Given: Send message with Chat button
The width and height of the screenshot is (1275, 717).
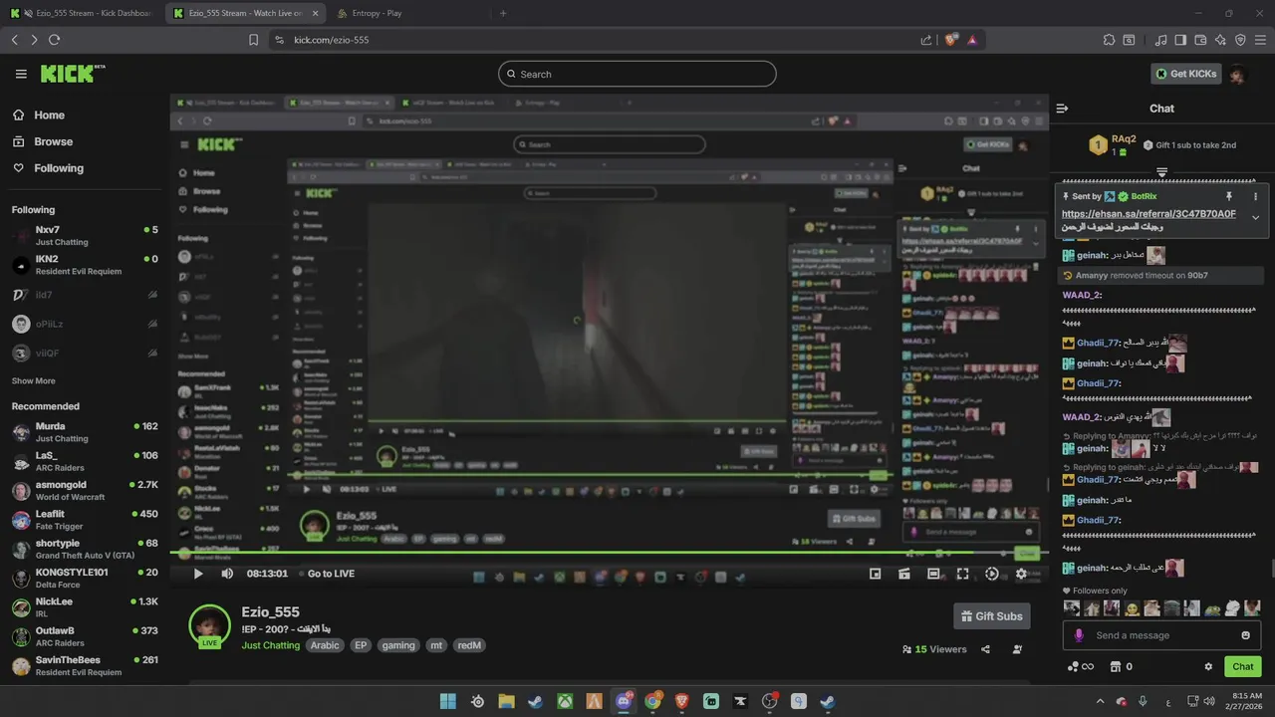Looking at the screenshot, I should [1243, 667].
